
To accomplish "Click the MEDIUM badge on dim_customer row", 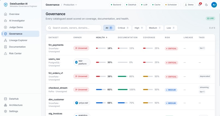I will click(171, 103).
